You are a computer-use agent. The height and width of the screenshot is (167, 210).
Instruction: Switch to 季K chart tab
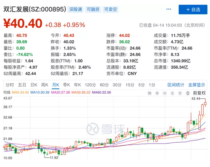click(66, 85)
